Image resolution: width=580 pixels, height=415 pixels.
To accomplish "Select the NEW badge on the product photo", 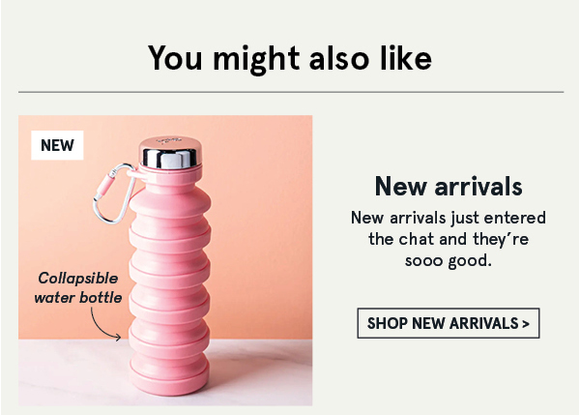I will point(57,145).
